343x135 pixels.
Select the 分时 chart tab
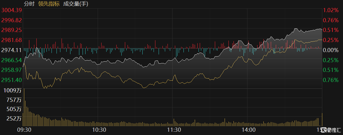pyautogui.click(x=29, y=4)
